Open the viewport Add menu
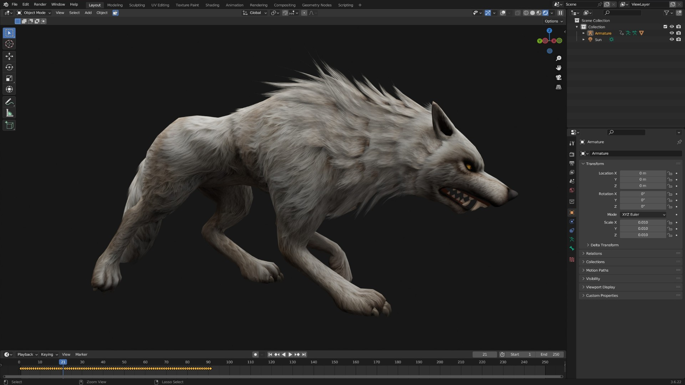685x385 pixels. point(88,13)
